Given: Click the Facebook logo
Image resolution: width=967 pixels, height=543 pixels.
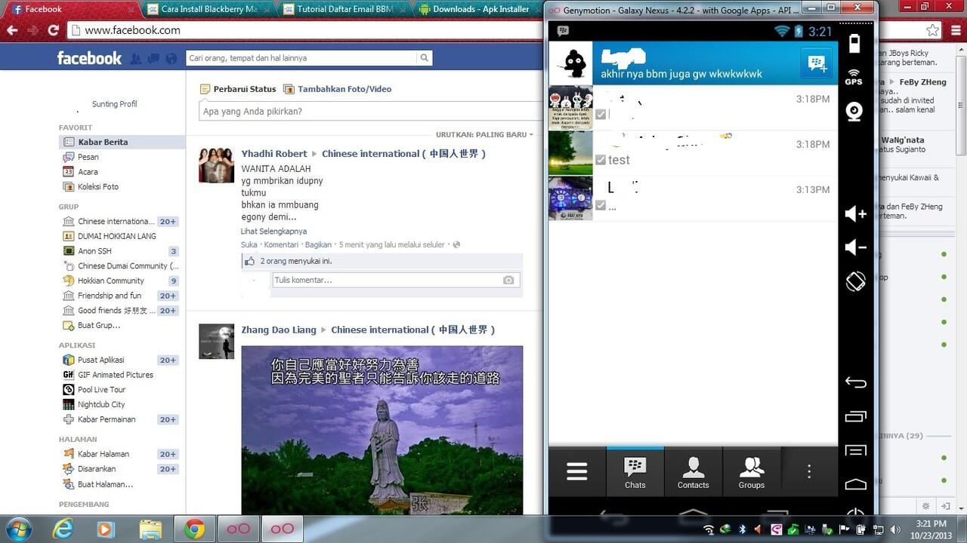Looking at the screenshot, I should 89,58.
